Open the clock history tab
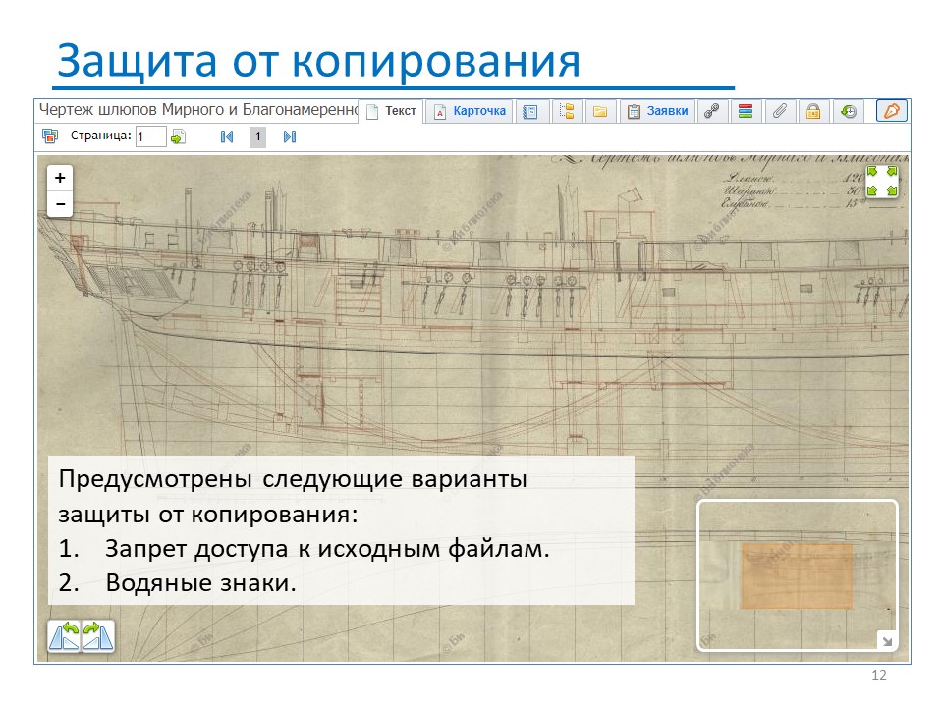This screenshot has width=943, height=707. (x=849, y=111)
